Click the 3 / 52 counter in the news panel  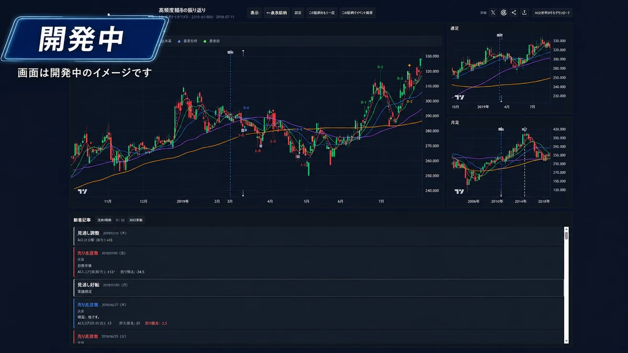click(120, 220)
